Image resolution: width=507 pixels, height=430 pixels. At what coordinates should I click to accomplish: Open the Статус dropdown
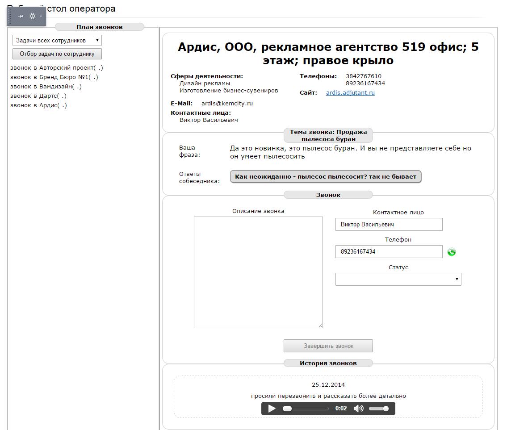[398, 279]
